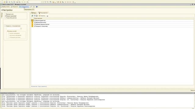195x109 pixels.
Task: Click the Print icon in top toolbar
Action: (17, 2)
